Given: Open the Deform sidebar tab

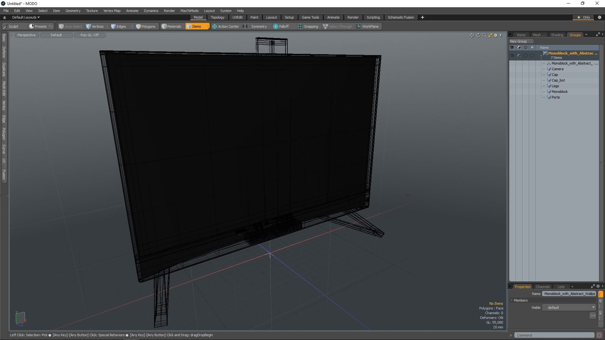Looking at the screenshot, I should [x=4, y=52].
